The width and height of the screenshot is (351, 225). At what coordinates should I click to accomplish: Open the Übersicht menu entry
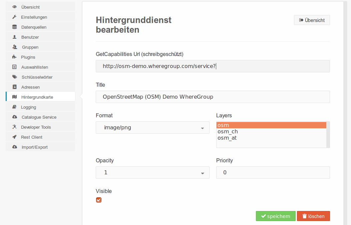pyautogui.click(x=40, y=7)
